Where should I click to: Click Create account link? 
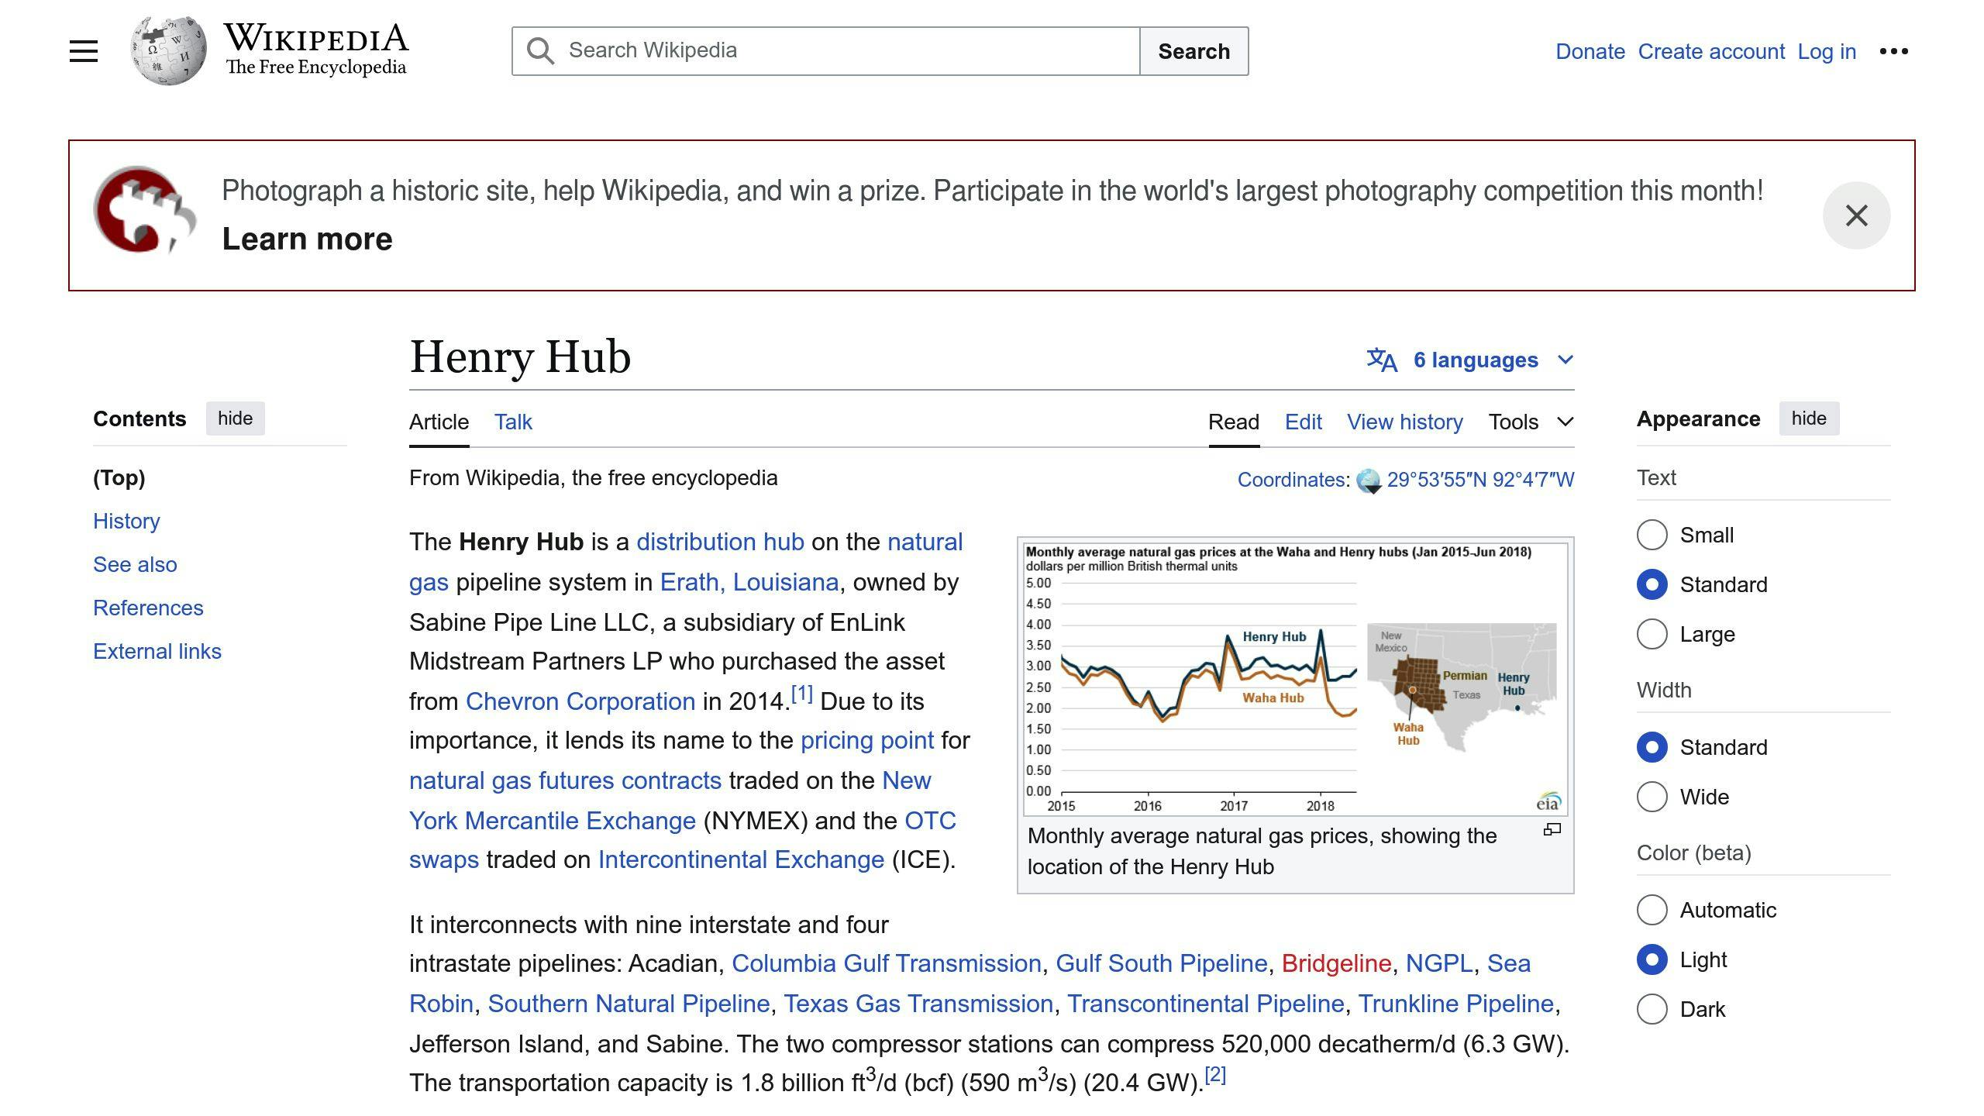pyautogui.click(x=1711, y=51)
